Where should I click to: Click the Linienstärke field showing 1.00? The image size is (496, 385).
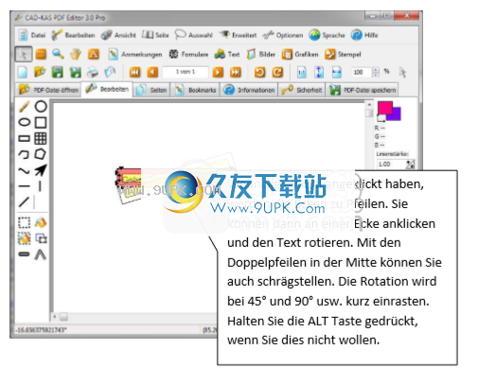point(391,165)
